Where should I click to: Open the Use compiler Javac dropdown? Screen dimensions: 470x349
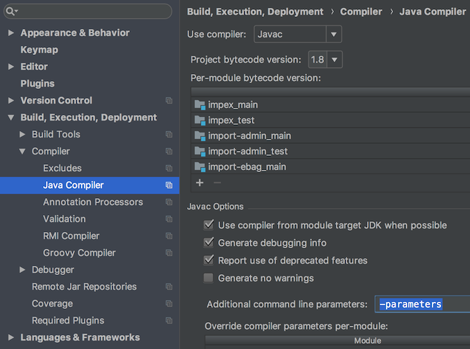tap(333, 34)
